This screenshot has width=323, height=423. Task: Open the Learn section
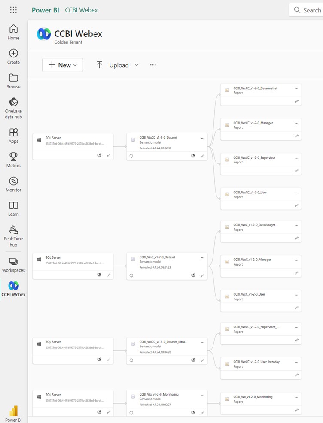(x=13, y=209)
